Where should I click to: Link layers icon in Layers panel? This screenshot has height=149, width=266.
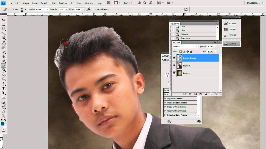(185, 94)
